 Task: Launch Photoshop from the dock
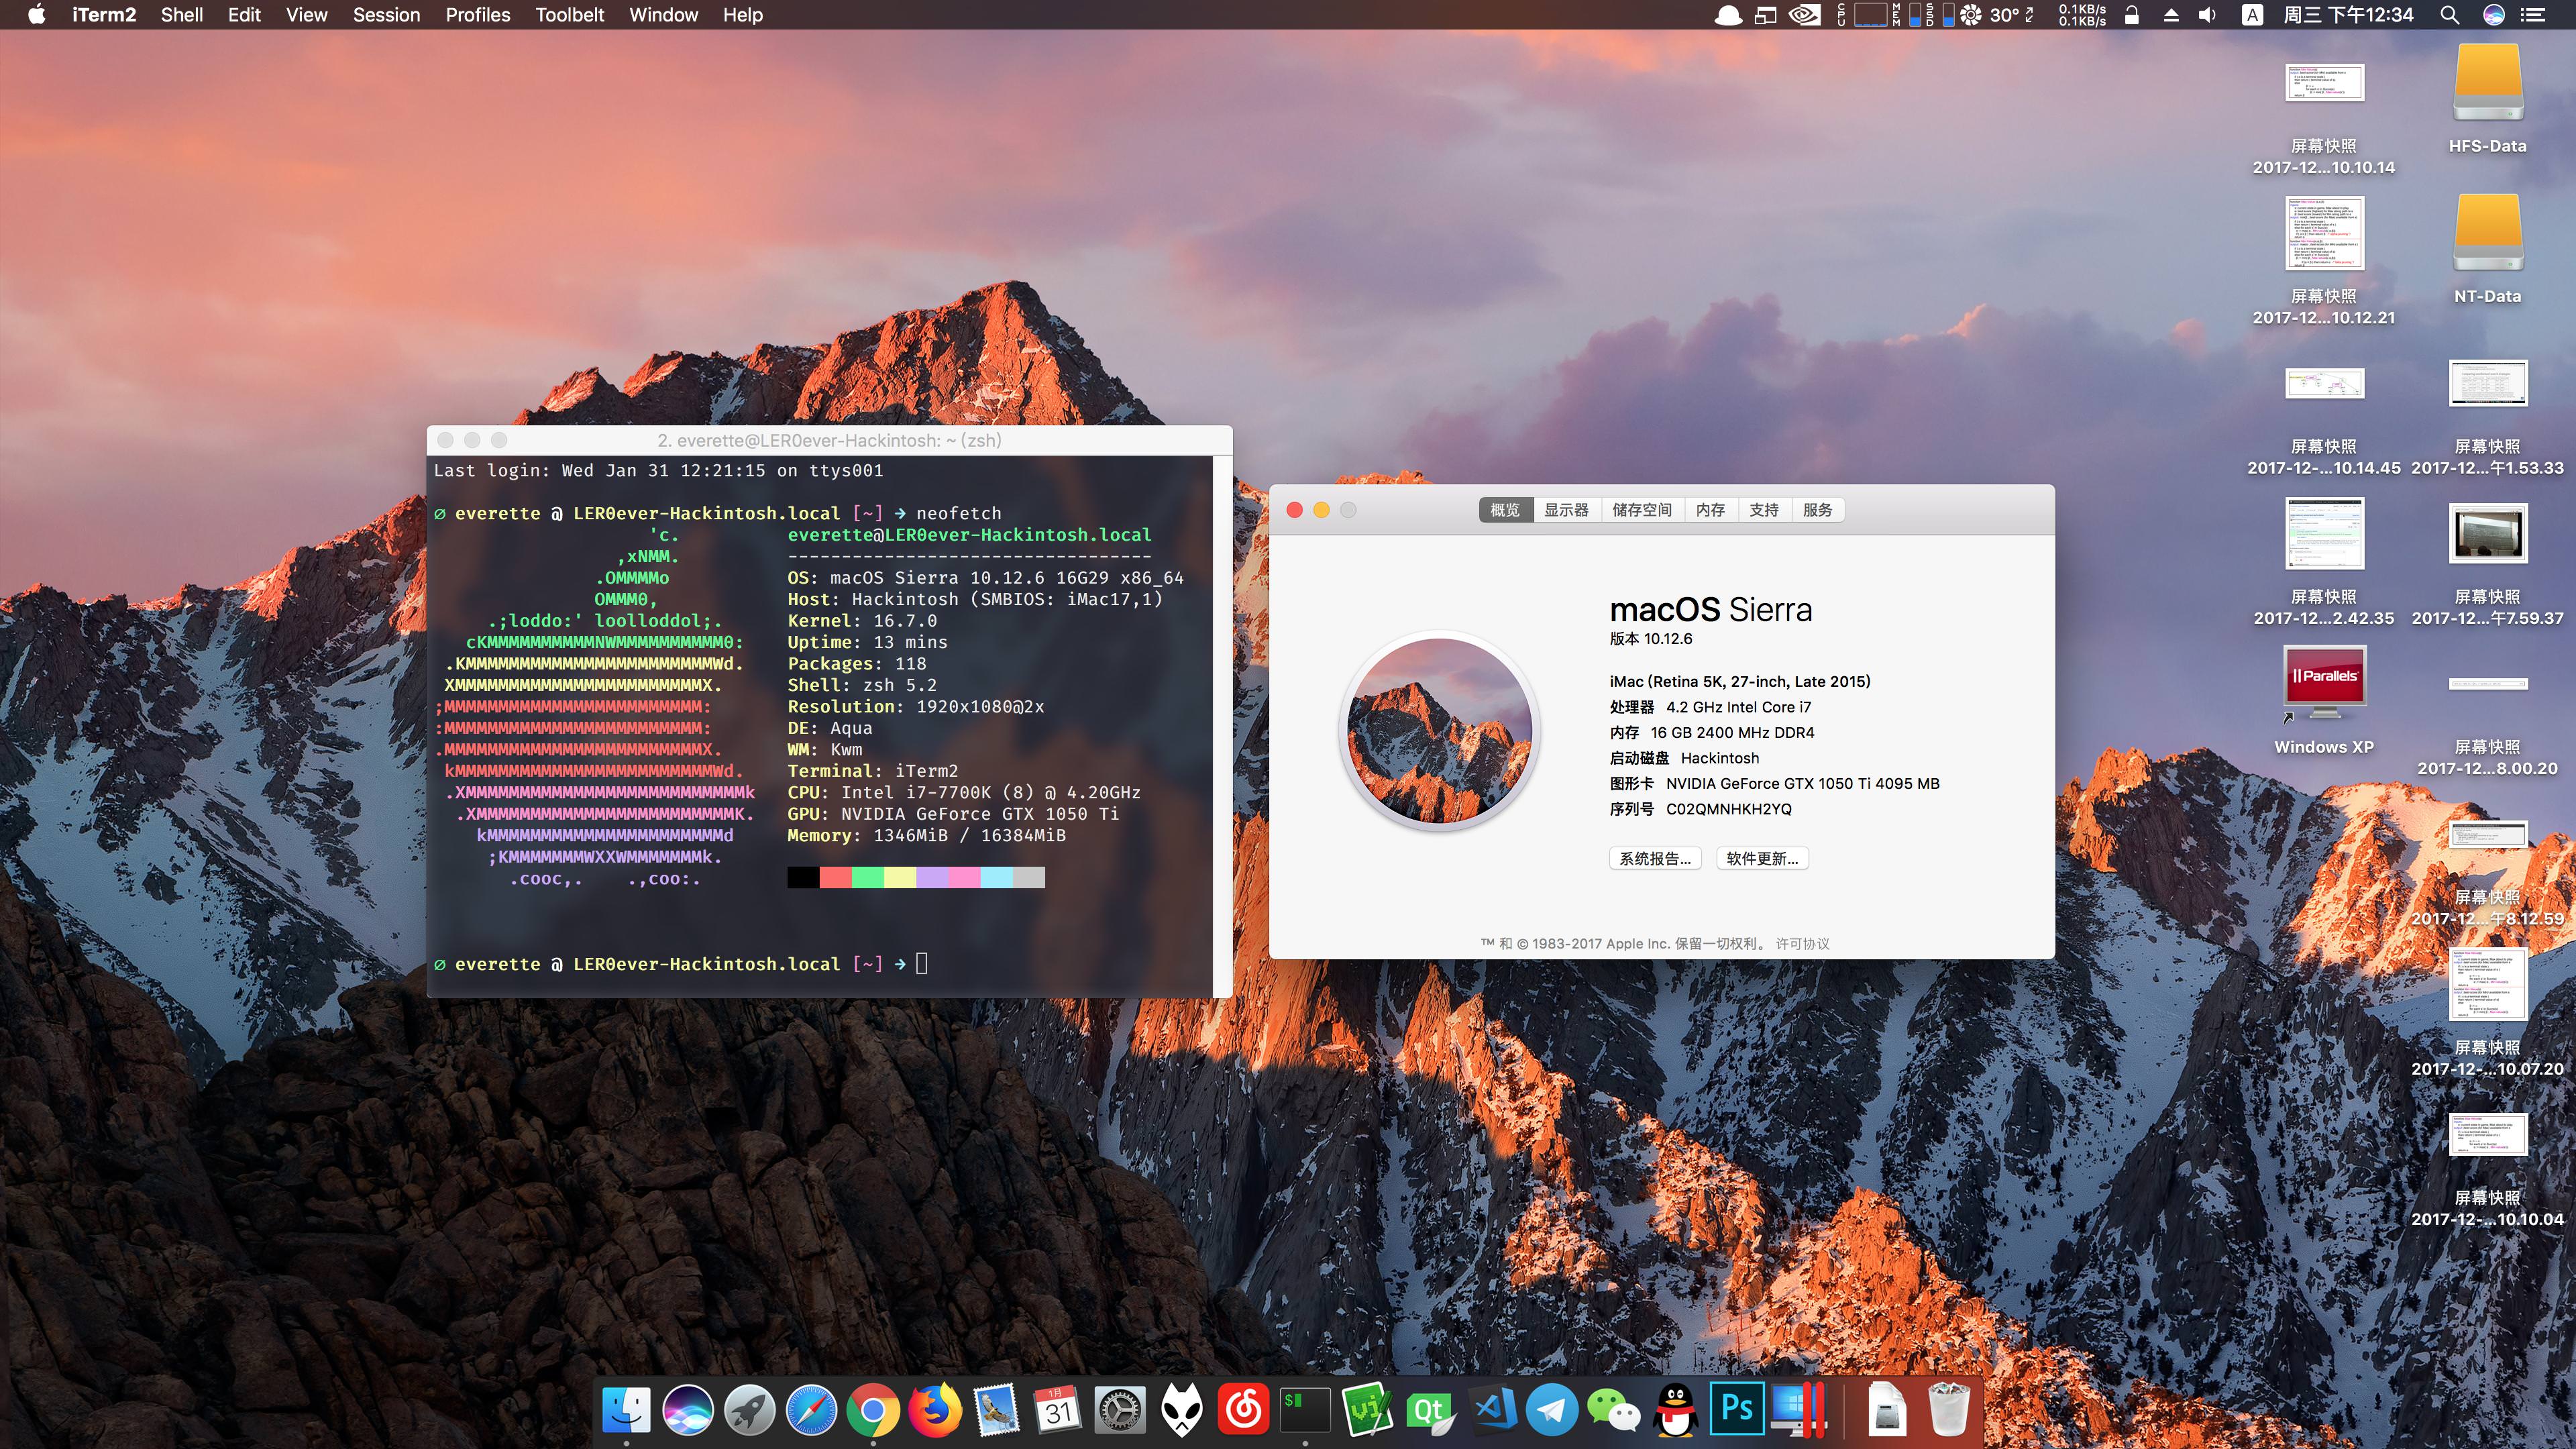(x=1736, y=1410)
